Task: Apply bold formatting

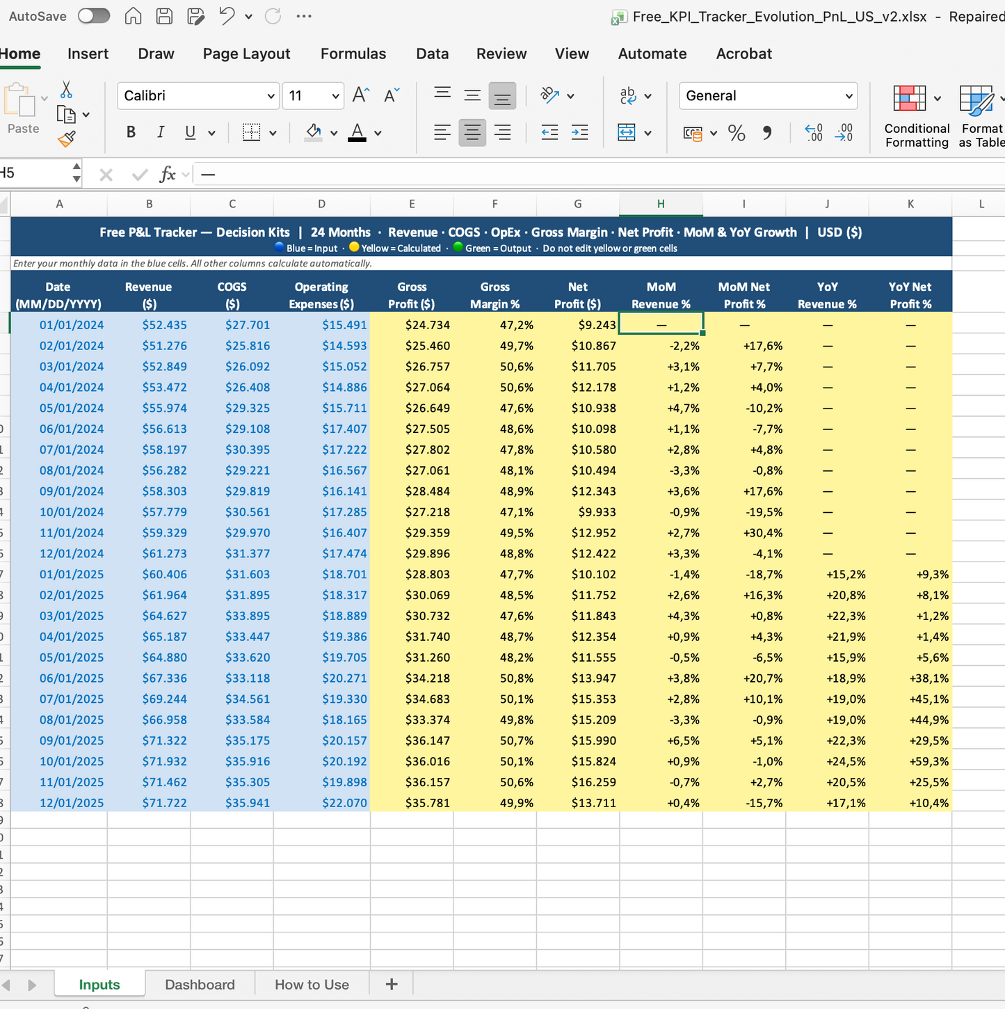Action: [131, 132]
